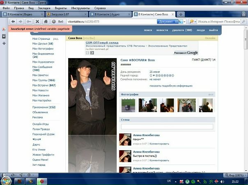Click the Opera Start button in taskbar
The image size is (248, 185).
(x=6, y=181)
